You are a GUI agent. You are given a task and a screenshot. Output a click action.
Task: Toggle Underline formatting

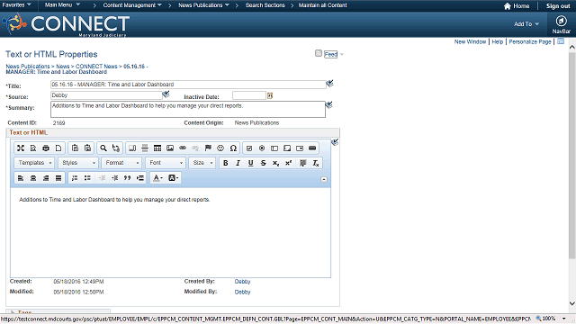click(x=250, y=163)
